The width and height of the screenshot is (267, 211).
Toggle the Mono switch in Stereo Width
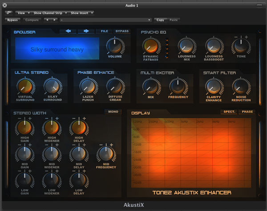coord(113,111)
